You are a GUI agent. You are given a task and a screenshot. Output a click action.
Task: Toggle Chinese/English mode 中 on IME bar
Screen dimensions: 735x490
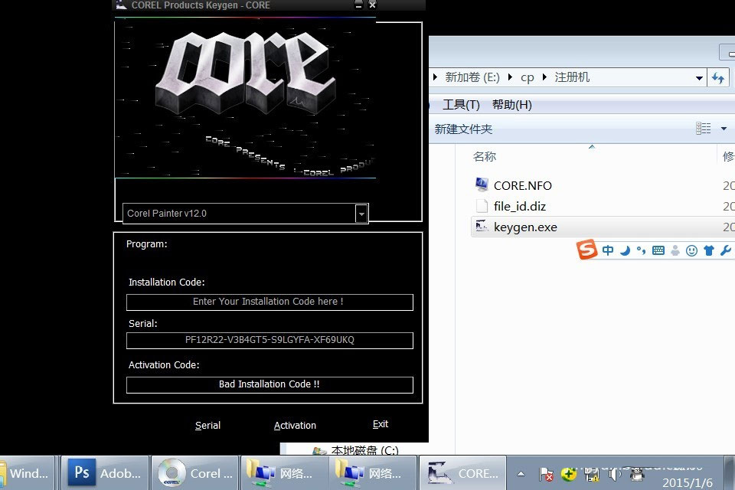607,250
